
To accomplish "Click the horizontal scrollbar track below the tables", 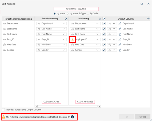I will (67, 106).
